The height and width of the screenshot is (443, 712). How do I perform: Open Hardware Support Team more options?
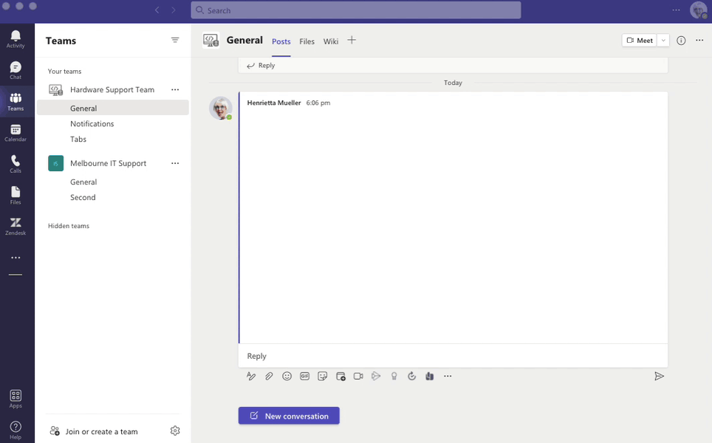[x=175, y=89]
